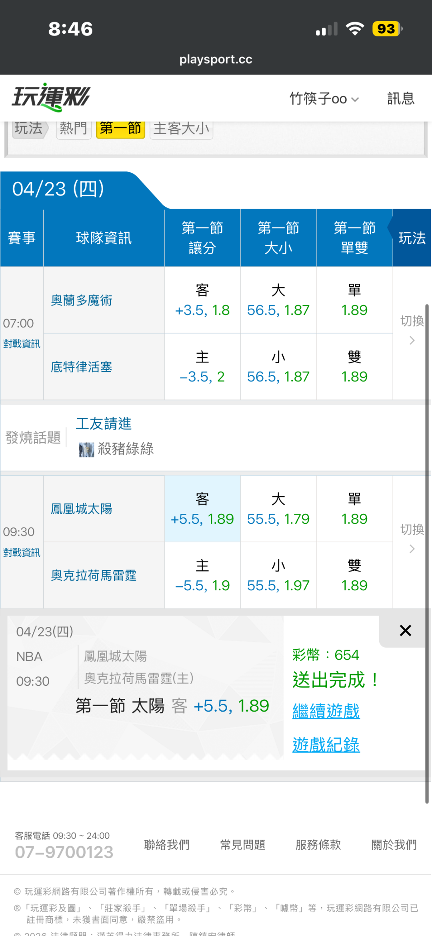432x936 pixels.
Task: Click the page vertical scrollbar
Action: (x=427, y=553)
